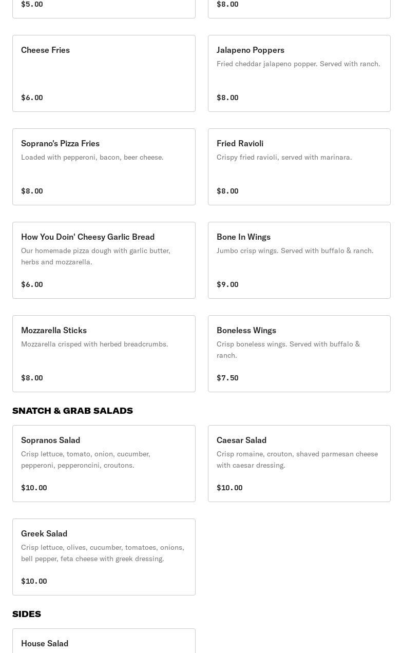The image size is (403, 653).
Task: Select the Bone In Wings item
Action: tap(299, 260)
